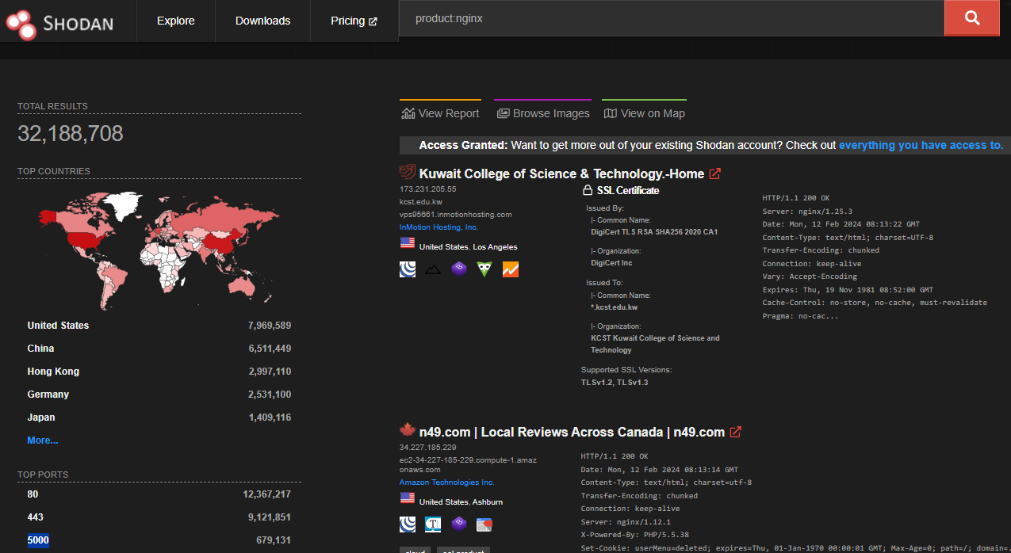This screenshot has width=1011, height=553.
Task: Click IP address 34.227.185.229
Action: (x=427, y=447)
